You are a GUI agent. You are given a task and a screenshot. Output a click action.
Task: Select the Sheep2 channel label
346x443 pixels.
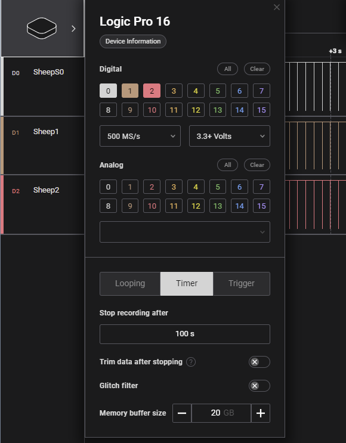click(47, 190)
